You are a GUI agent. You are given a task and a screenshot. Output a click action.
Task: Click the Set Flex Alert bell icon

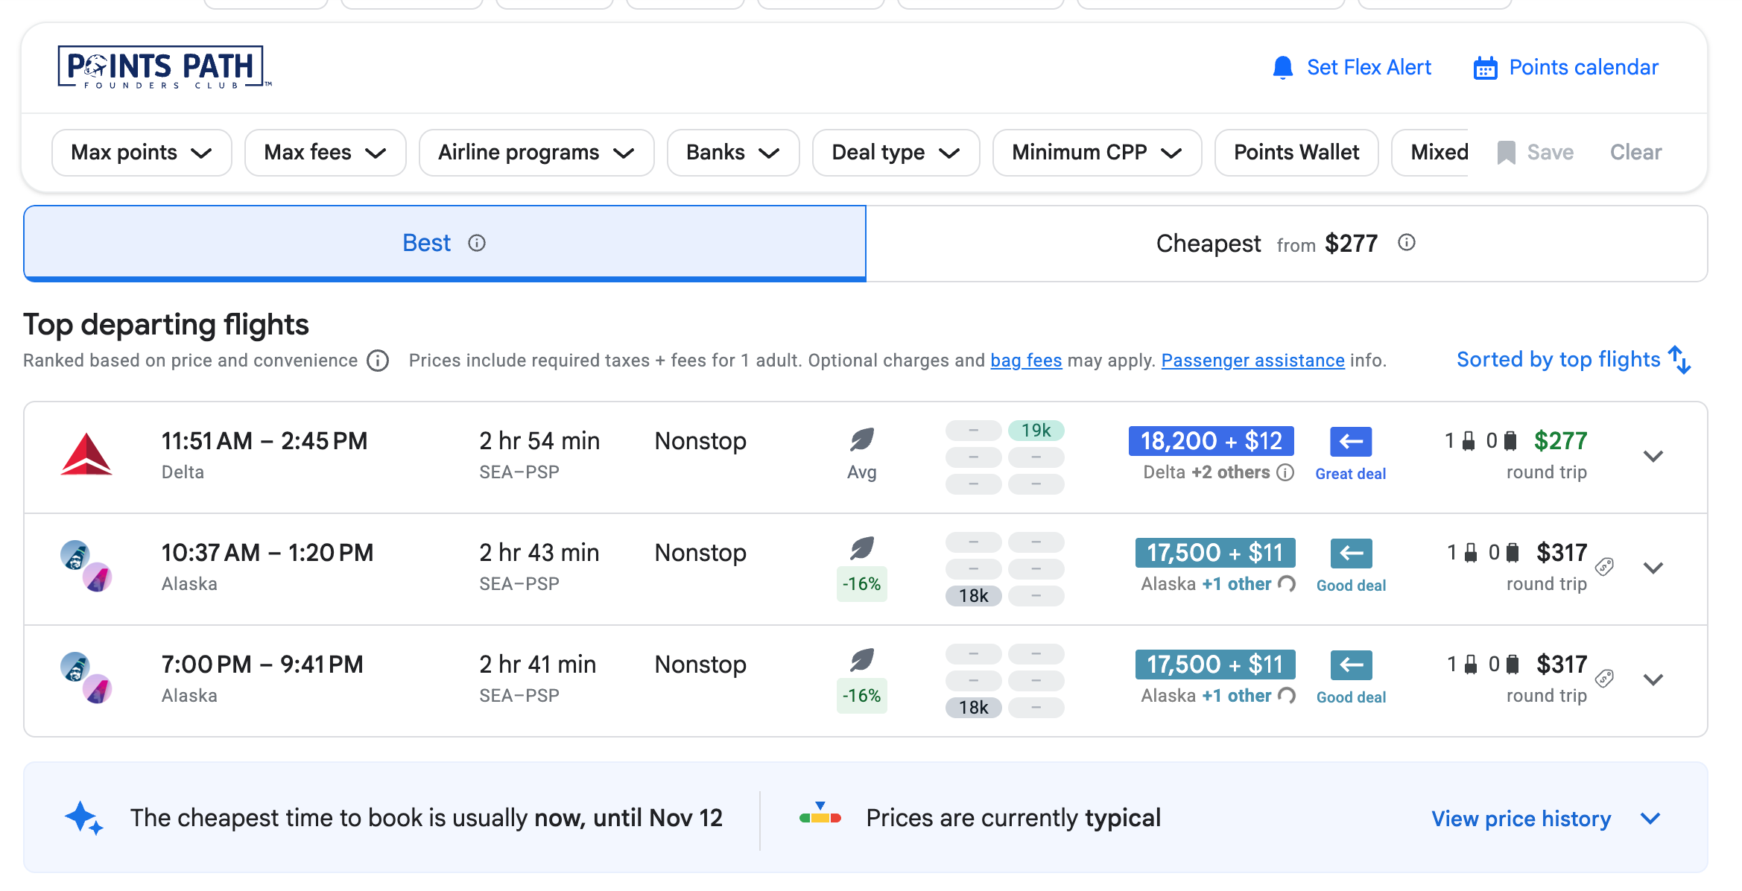[1282, 68]
